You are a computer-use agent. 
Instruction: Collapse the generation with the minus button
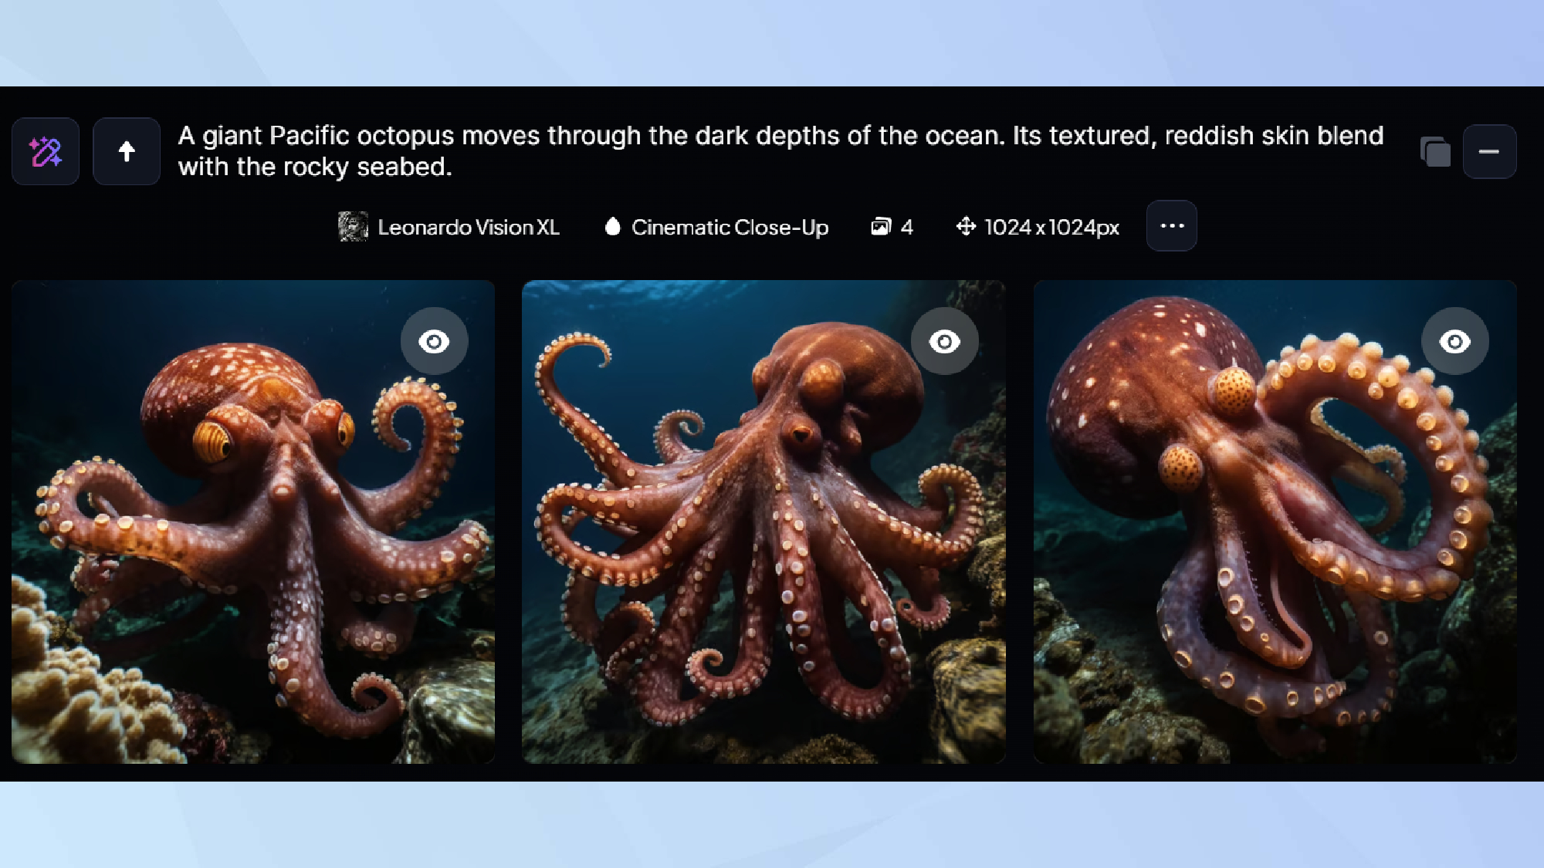[x=1489, y=151]
